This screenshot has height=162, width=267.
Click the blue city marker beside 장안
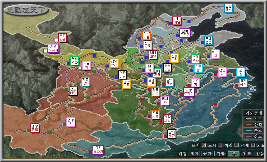108,66
